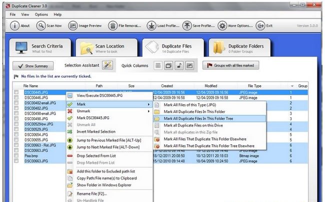Select the window-style Quick Columns icon
325x202 pixels.
(x=168, y=66)
